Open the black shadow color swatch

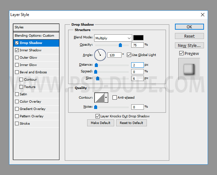coord(138,38)
